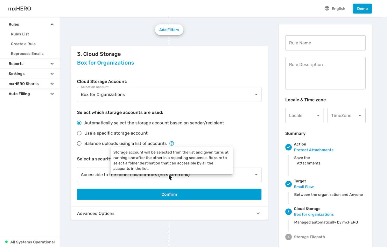The image size is (387, 247).
Task: Expand the Reports menu
Action: click(30, 64)
